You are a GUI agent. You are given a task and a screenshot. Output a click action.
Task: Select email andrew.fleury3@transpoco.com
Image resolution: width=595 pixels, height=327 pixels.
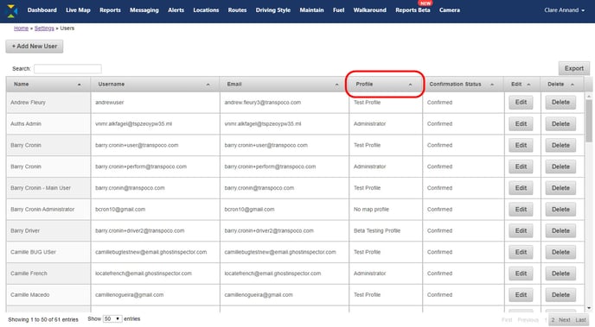263,103
